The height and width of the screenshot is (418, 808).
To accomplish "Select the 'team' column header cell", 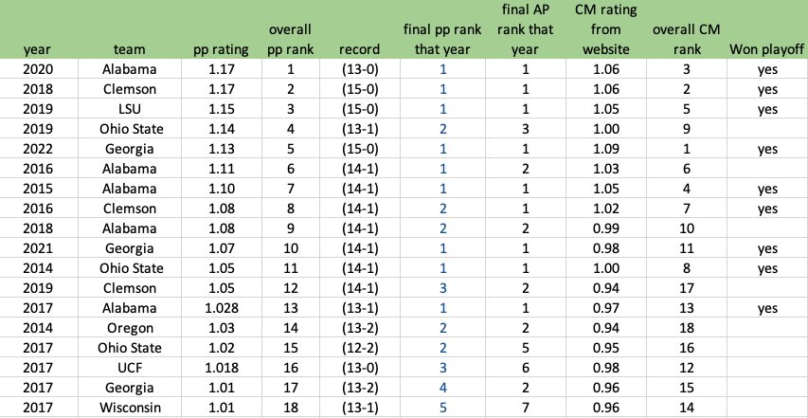I will coord(130,49).
